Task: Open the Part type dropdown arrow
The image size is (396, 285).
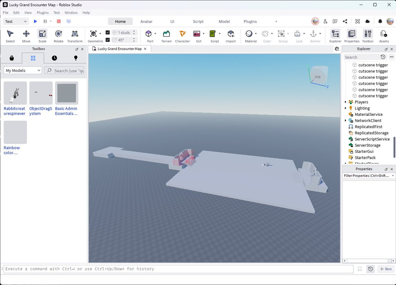Action: coord(155,34)
